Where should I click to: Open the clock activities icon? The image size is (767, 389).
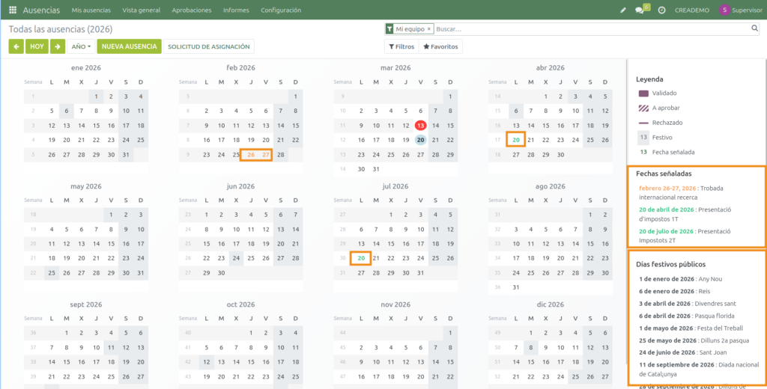(x=661, y=10)
